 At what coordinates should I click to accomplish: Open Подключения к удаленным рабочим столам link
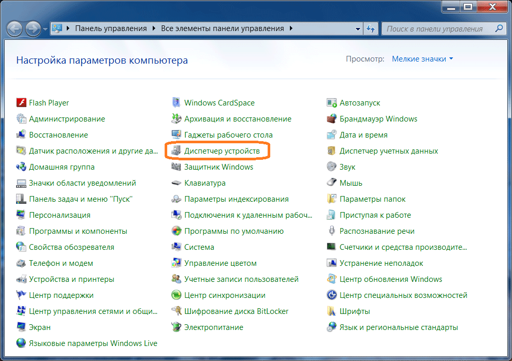[x=248, y=215]
